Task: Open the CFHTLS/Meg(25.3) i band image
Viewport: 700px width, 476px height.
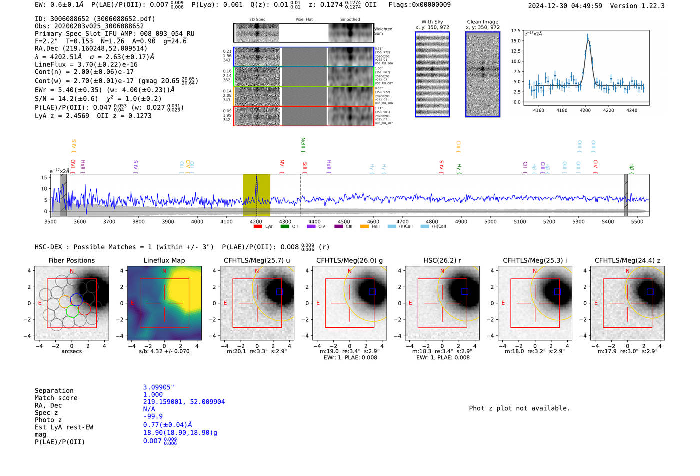Action: point(535,303)
